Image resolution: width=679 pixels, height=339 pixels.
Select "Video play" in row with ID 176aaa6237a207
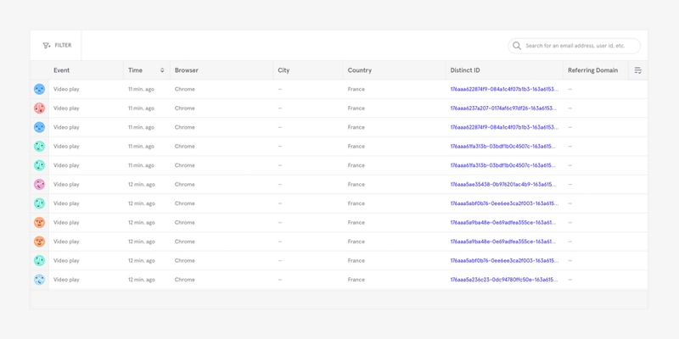click(66, 108)
